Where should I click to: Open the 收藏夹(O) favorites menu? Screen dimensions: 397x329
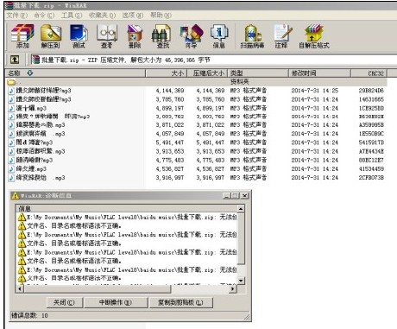(102, 15)
